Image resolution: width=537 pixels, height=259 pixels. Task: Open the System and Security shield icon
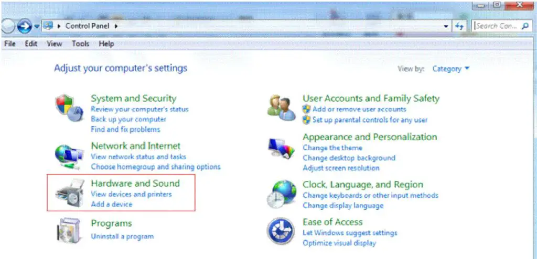pyautogui.click(x=70, y=108)
